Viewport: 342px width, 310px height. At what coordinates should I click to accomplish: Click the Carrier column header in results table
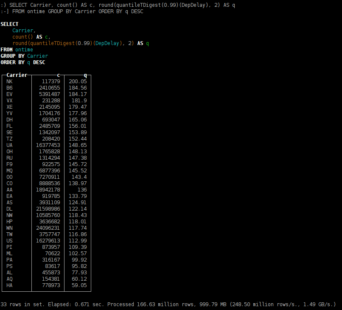(x=17, y=75)
